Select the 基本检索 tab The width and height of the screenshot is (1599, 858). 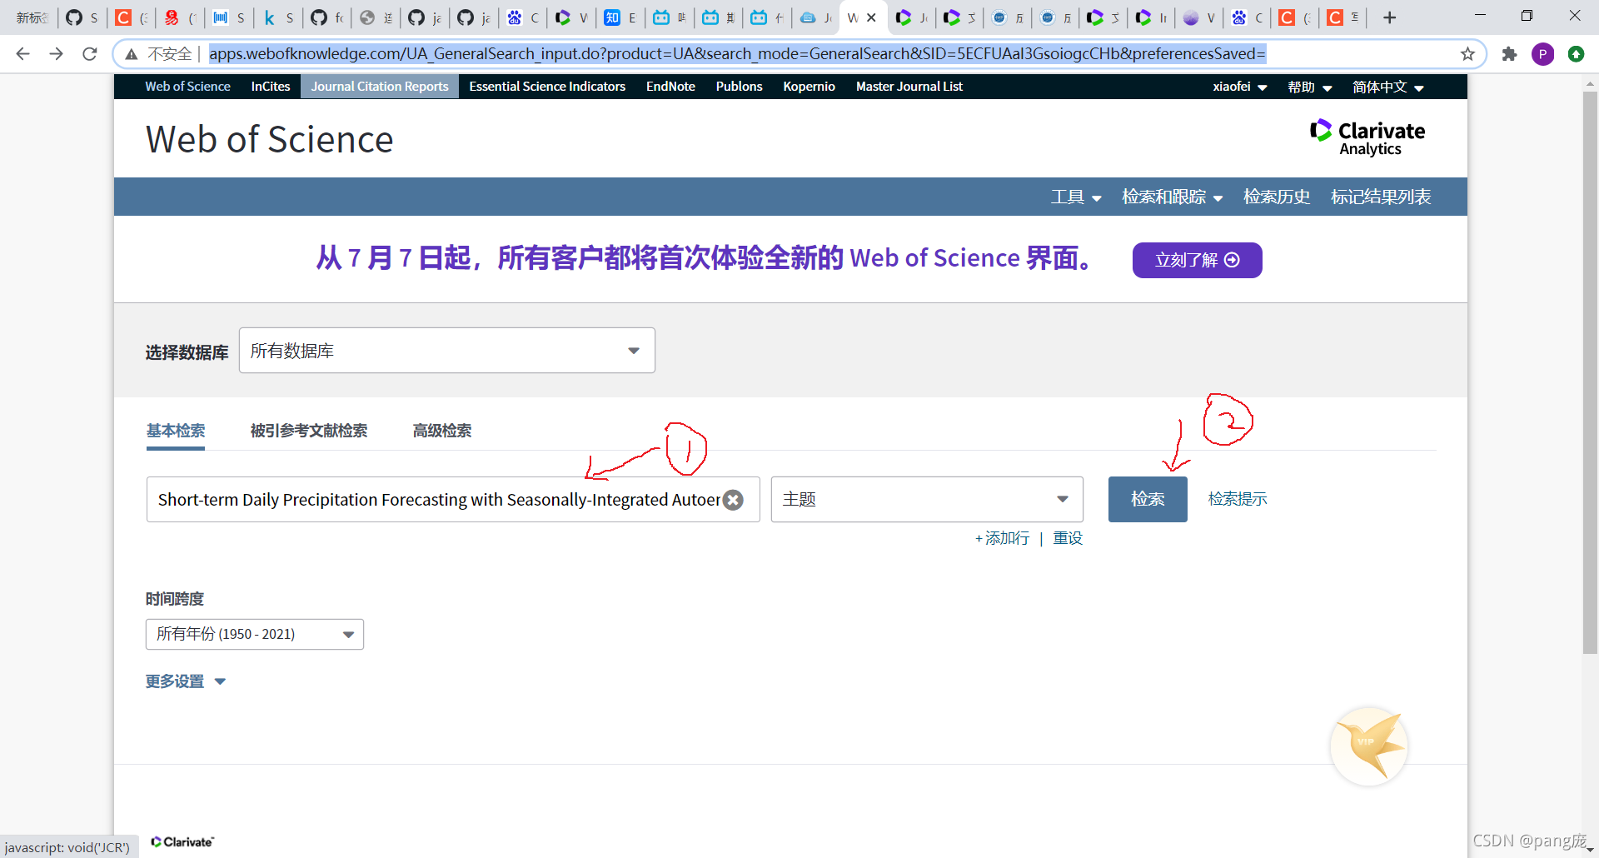click(x=176, y=431)
